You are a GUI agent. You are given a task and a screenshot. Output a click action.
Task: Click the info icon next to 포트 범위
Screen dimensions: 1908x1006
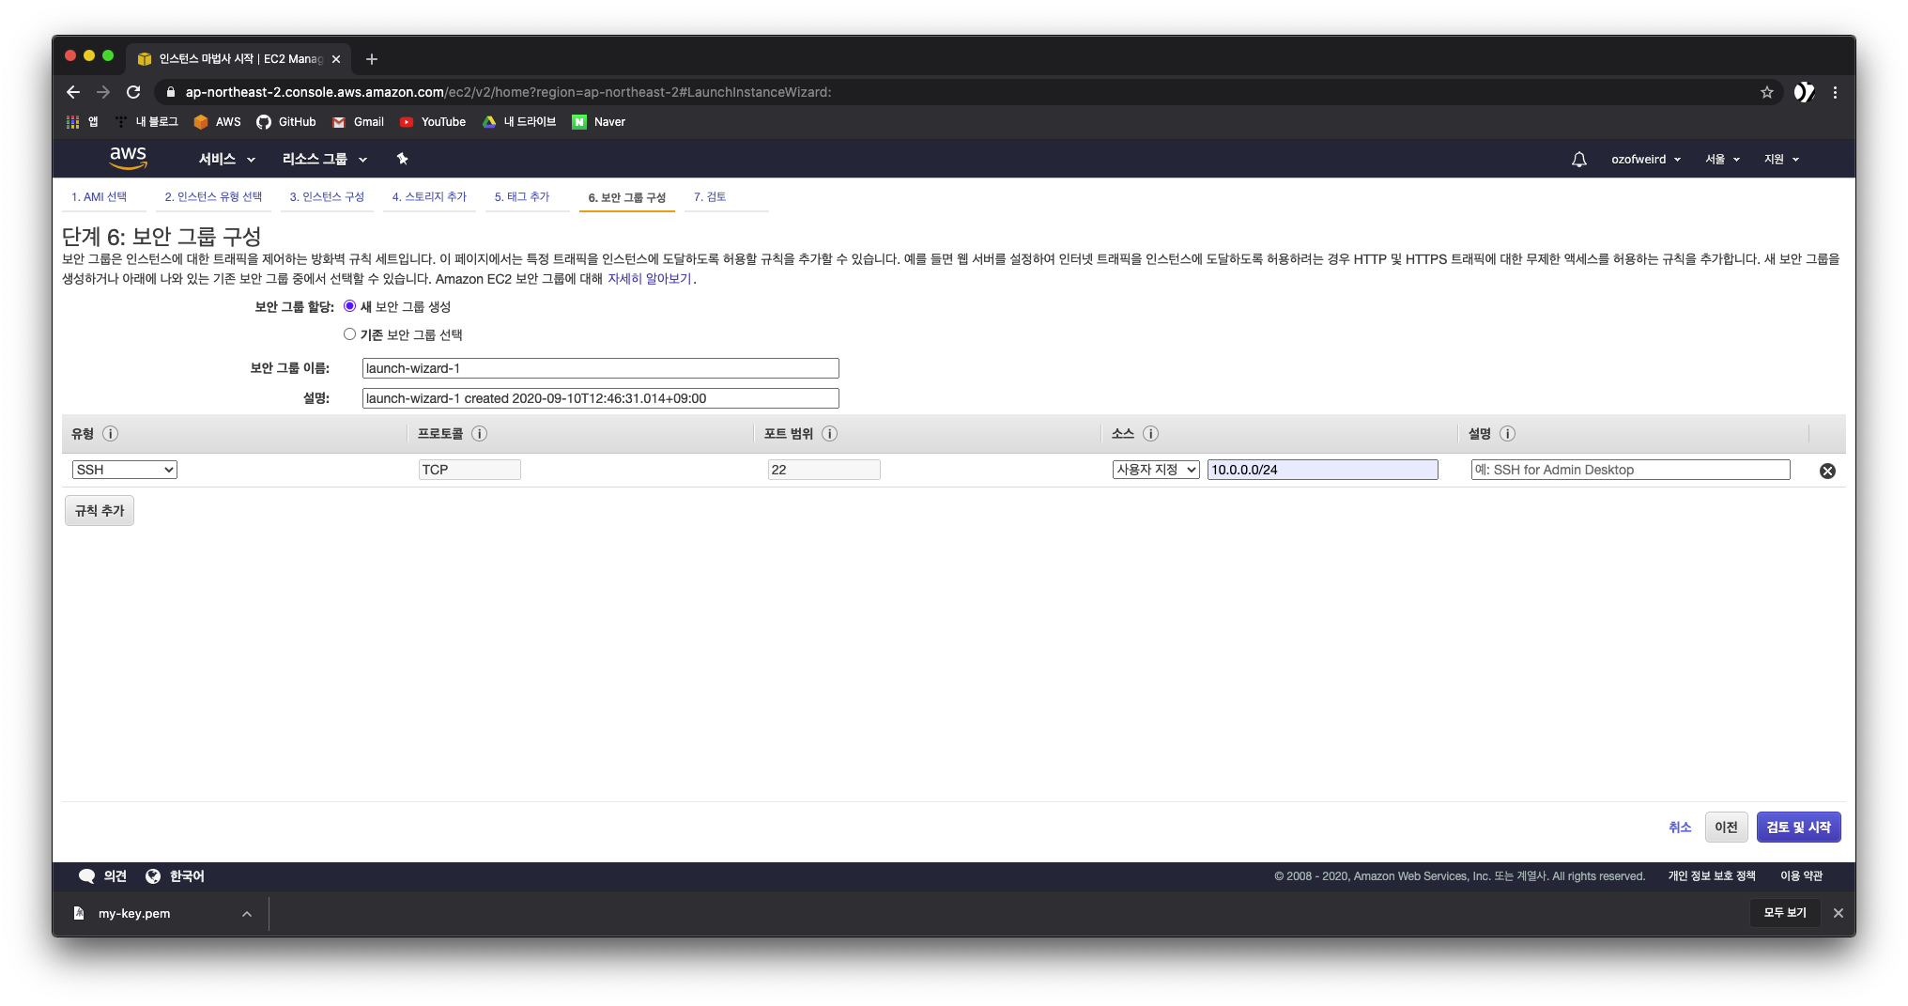click(829, 434)
